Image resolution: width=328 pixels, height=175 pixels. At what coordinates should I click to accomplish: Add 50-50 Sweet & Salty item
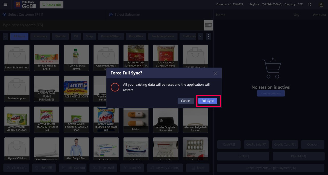(x=47, y=58)
